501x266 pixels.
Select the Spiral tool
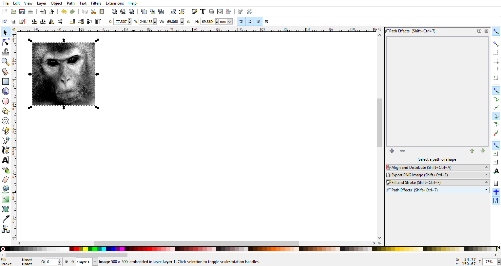pos(5,121)
